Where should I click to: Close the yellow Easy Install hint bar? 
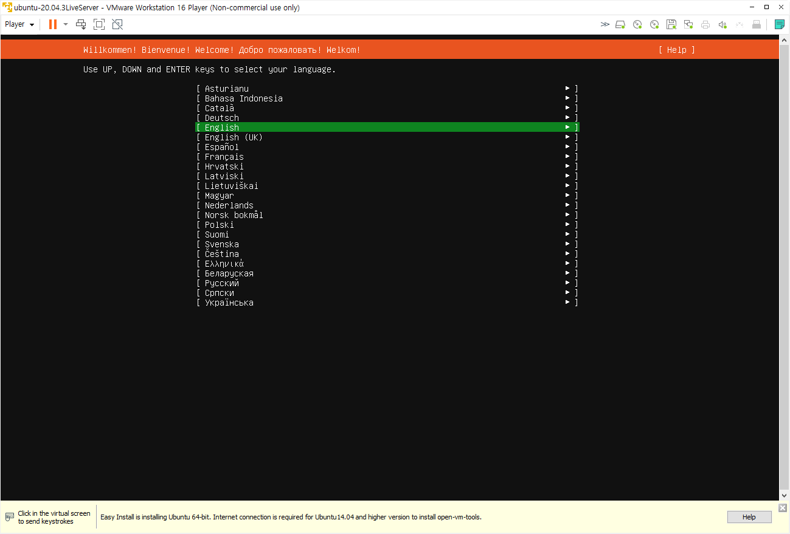tap(783, 508)
